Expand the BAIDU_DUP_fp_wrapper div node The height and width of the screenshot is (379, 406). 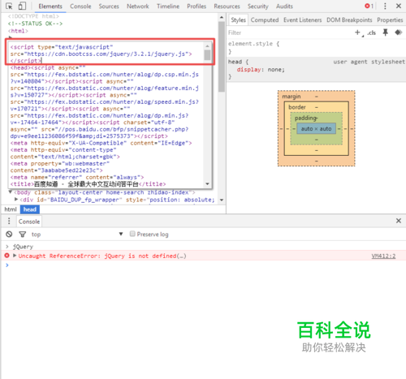(x=16, y=200)
